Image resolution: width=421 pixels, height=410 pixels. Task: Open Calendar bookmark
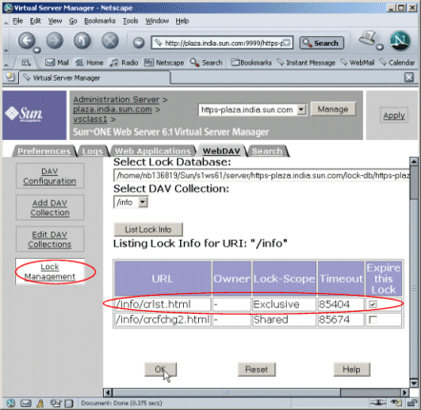397,63
